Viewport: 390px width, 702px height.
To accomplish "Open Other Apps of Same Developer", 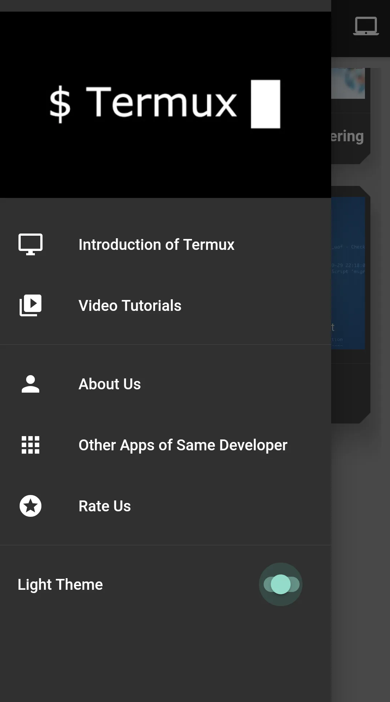I will pos(166,445).
